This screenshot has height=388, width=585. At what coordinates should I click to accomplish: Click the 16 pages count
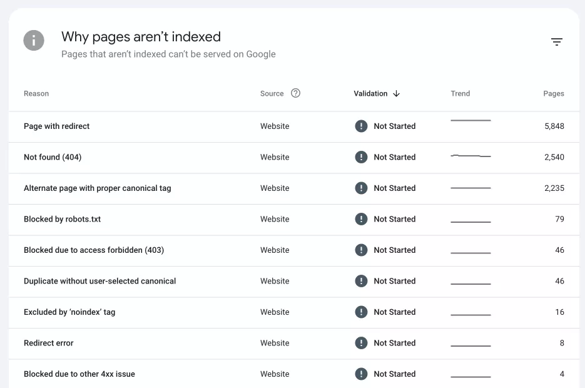click(559, 312)
